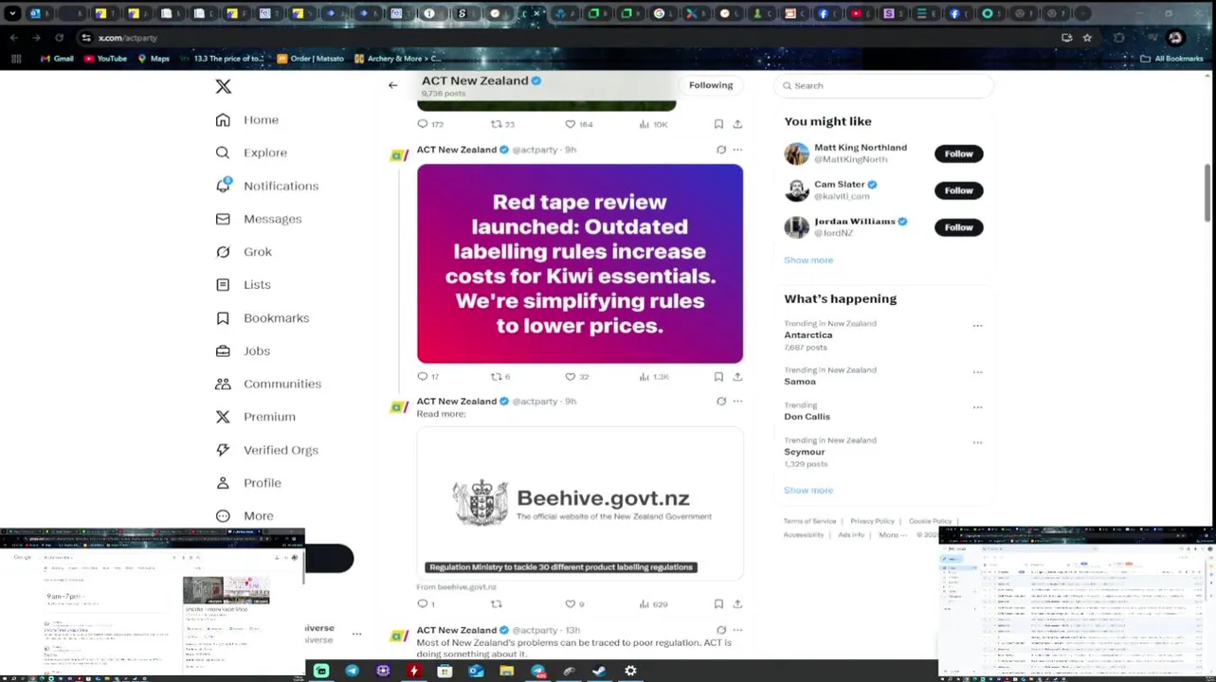Image resolution: width=1216 pixels, height=682 pixels.
Task: Open options menu for Antarctica trend
Action: [x=977, y=326]
